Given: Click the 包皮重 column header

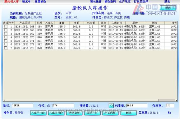Looking at the screenshot, I should tap(91, 23).
